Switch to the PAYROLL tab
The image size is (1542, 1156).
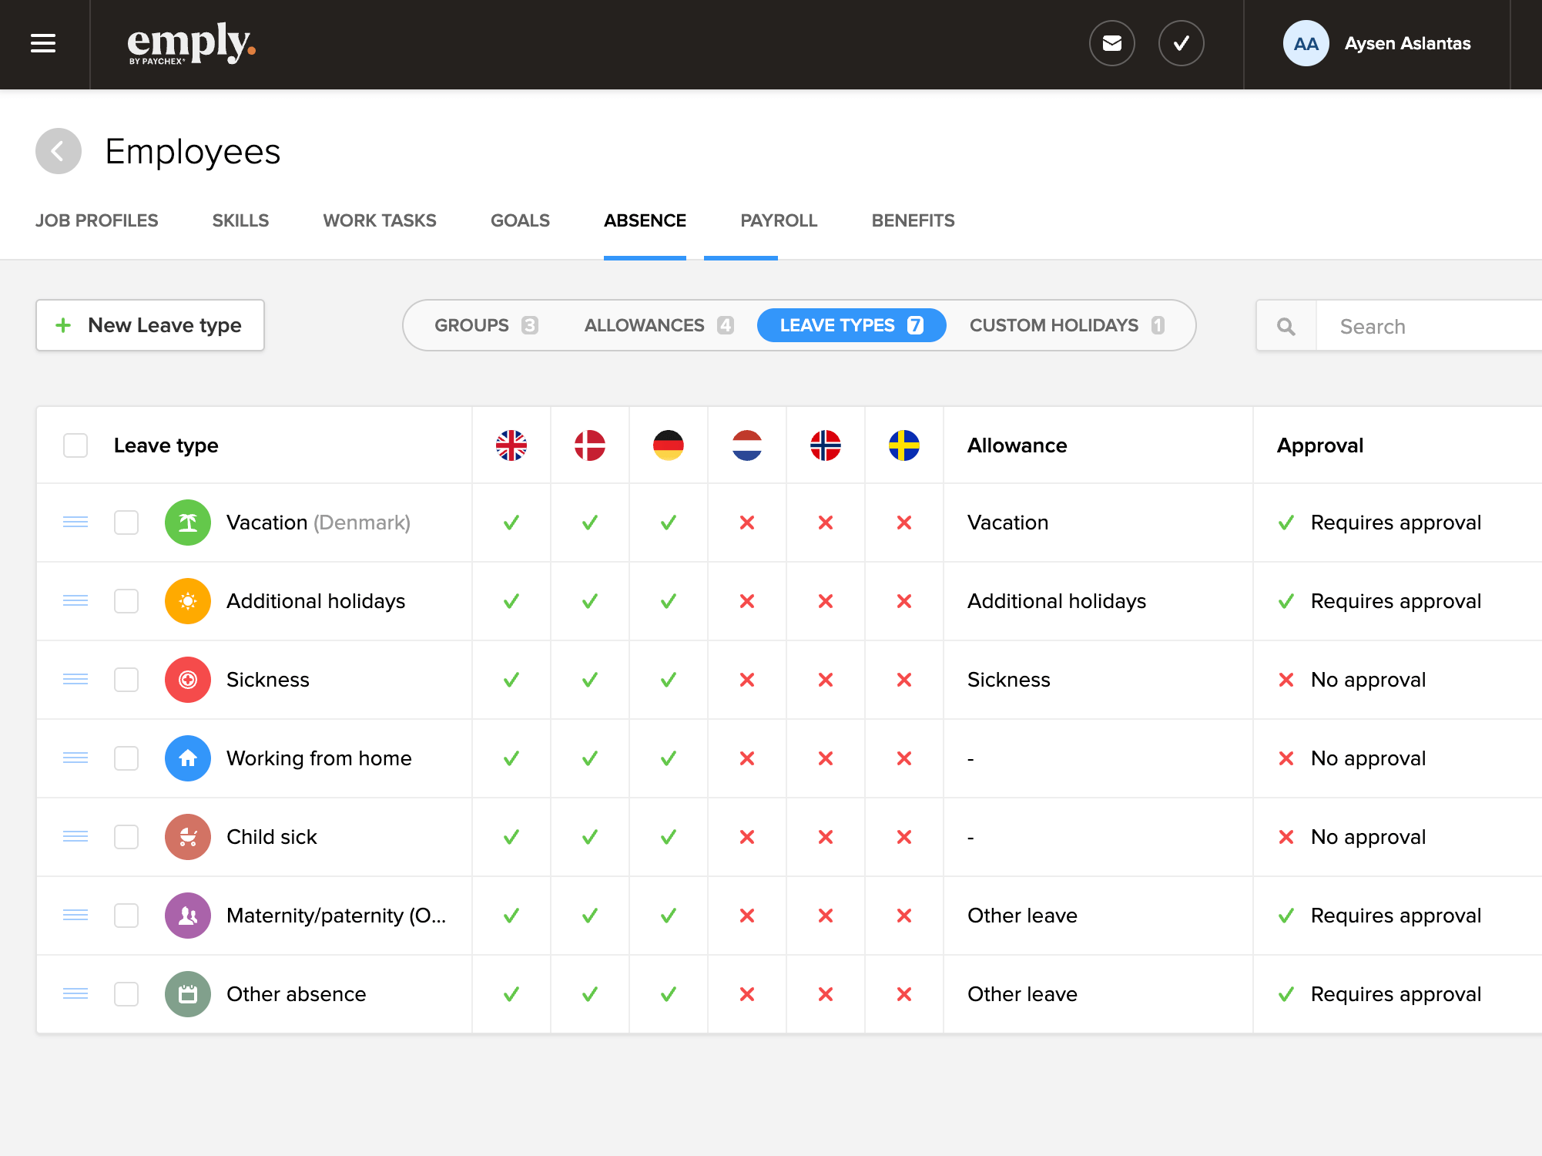coord(779,220)
